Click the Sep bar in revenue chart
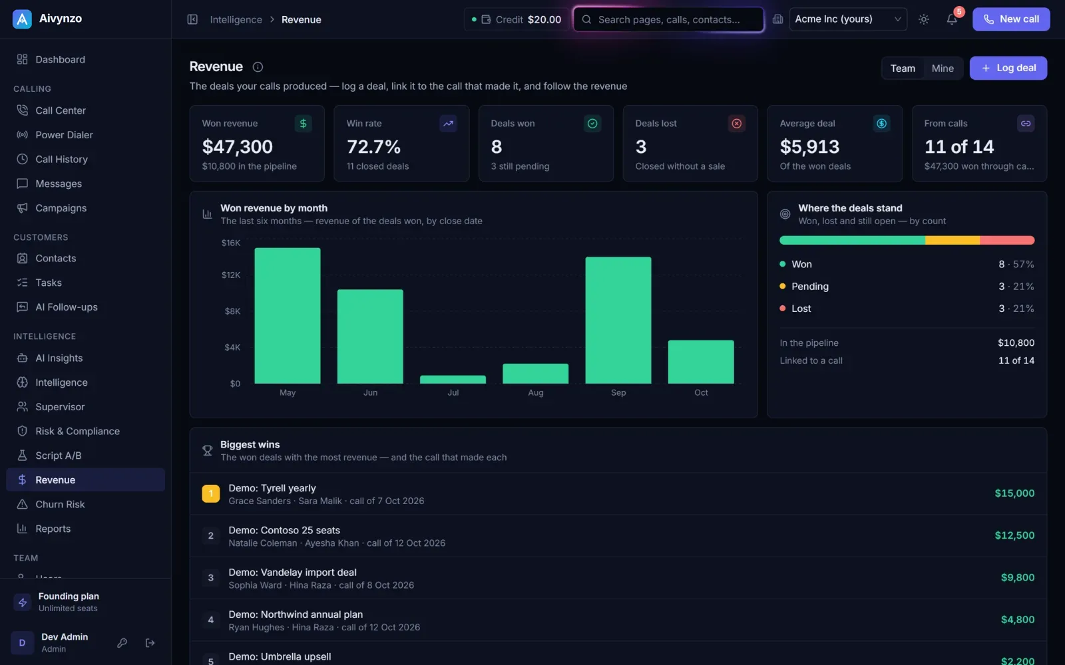 coord(618,321)
